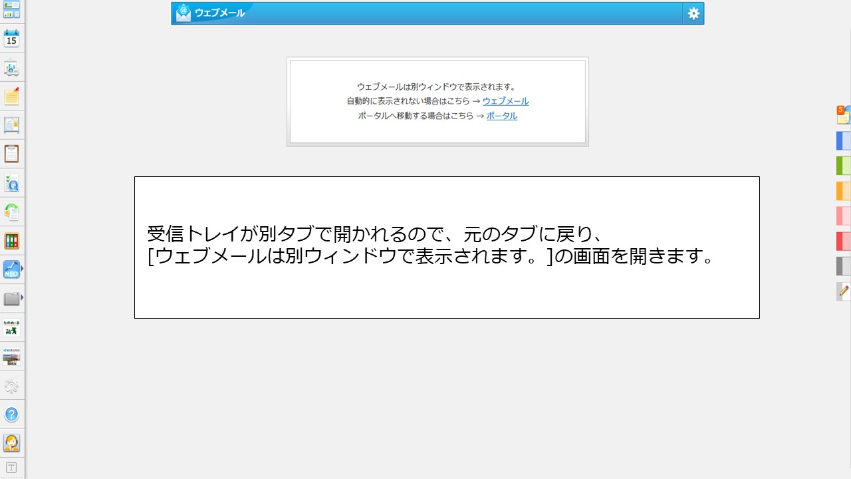
Task: Open the portal dashboard icon in sidebar
Action: (11, 9)
